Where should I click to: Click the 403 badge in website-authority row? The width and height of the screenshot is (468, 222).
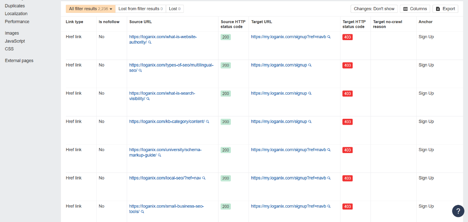tap(347, 37)
